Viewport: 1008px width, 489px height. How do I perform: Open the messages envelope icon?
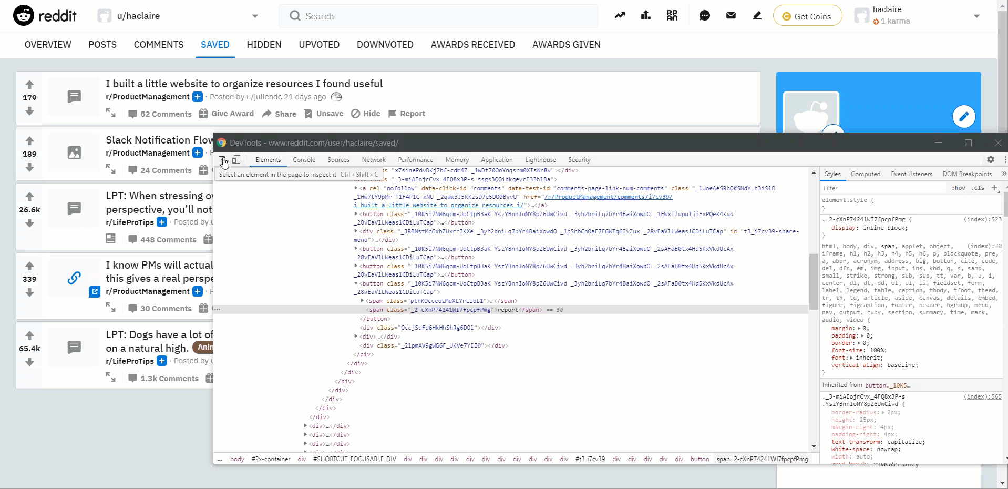click(x=731, y=16)
